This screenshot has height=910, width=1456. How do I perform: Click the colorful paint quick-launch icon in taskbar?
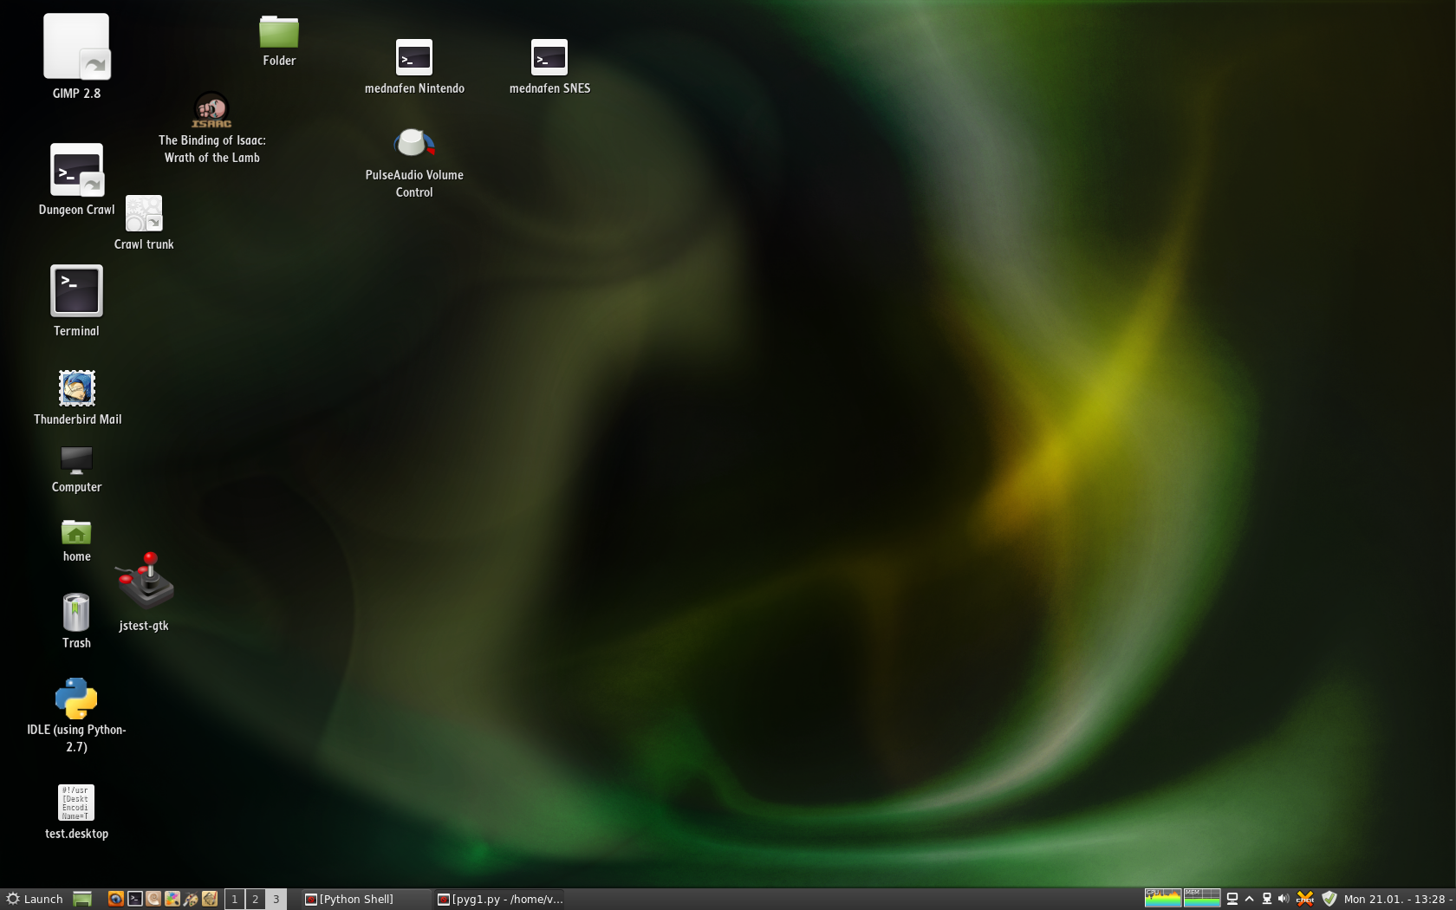pyautogui.click(x=172, y=899)
